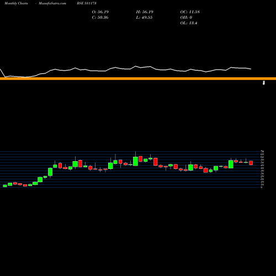Click the price axis label "9"

click(261, 187)
